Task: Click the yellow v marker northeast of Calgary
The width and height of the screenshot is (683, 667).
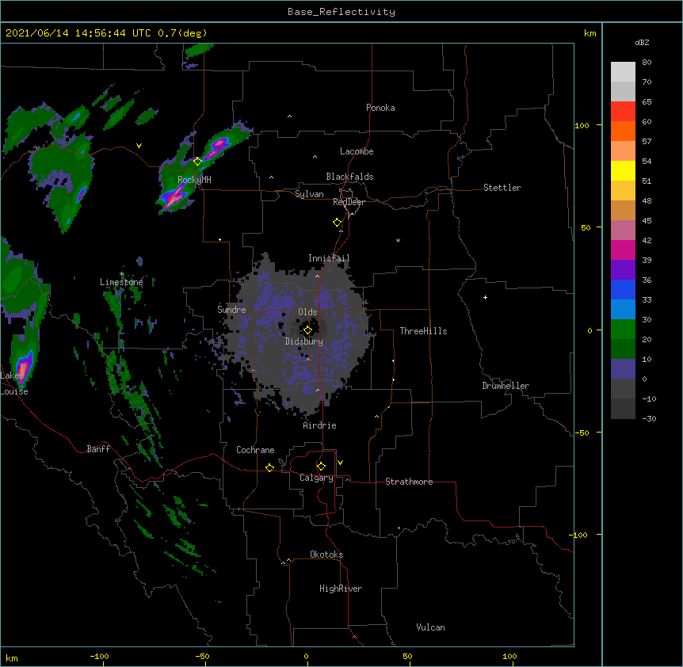Action: 340,463
